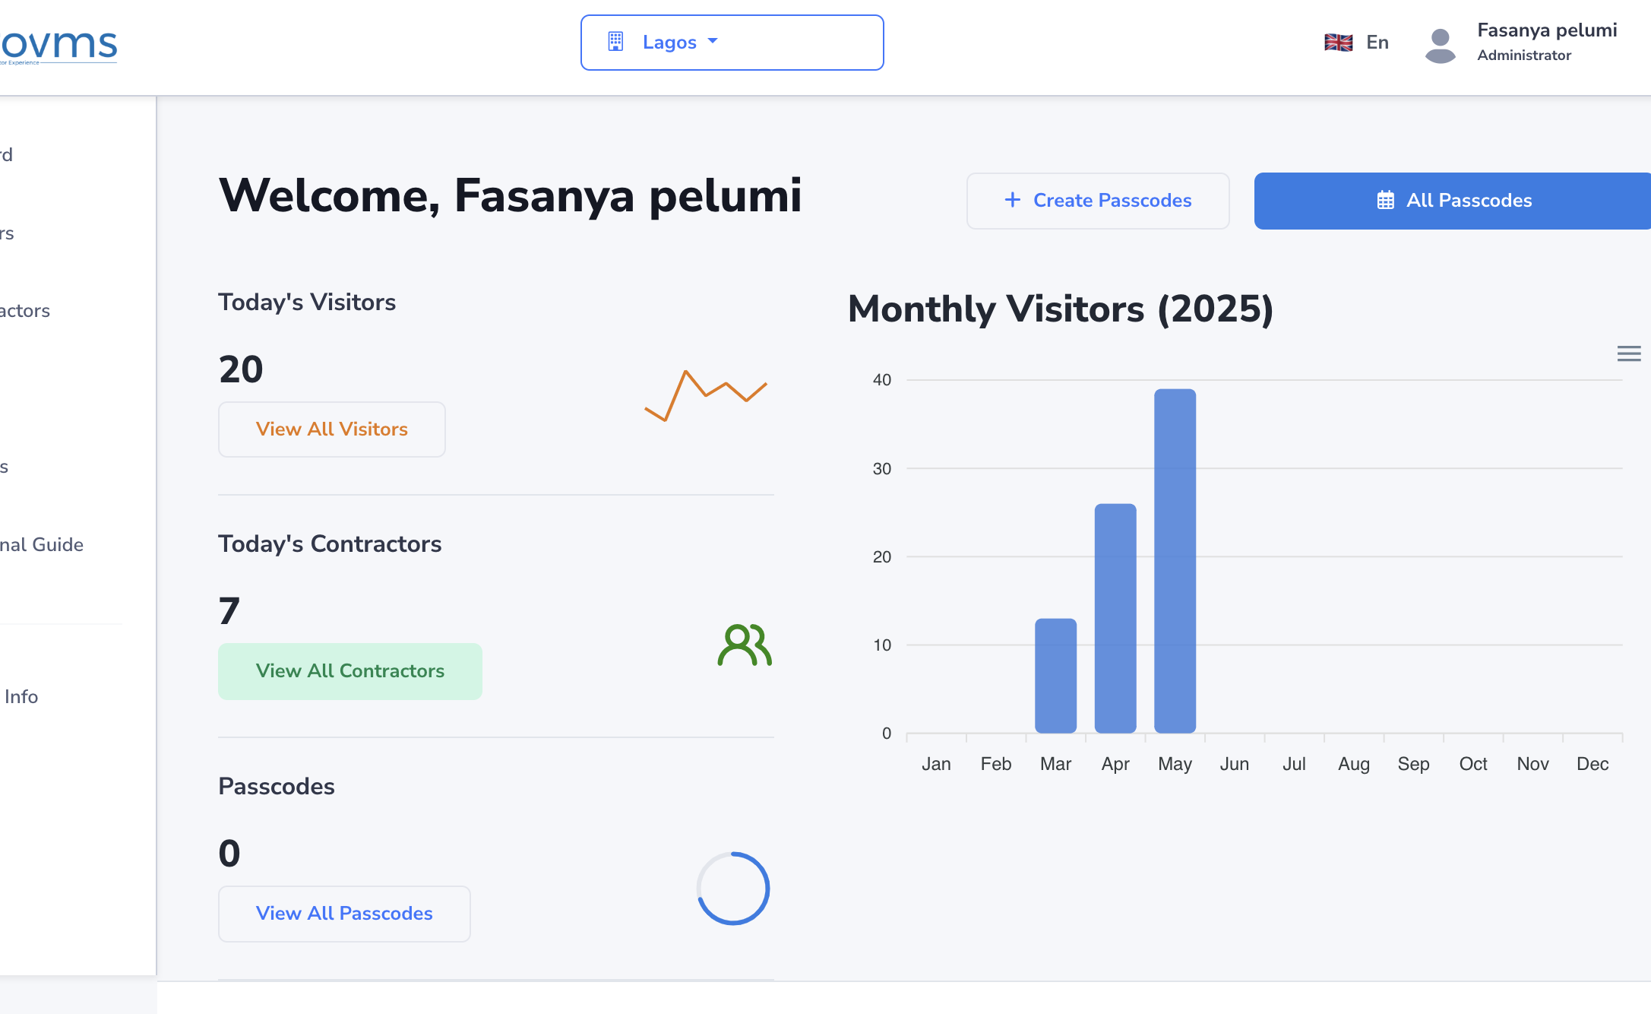Click the April bar in the chart
The image size is (1651, 1014).
tap(1115, 618)
